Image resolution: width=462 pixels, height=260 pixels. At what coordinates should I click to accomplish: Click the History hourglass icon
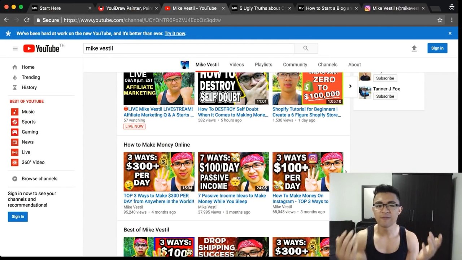(x=15, y=87)
